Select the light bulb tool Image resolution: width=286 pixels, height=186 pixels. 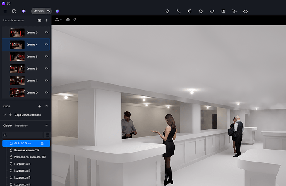tap(167, 11)
